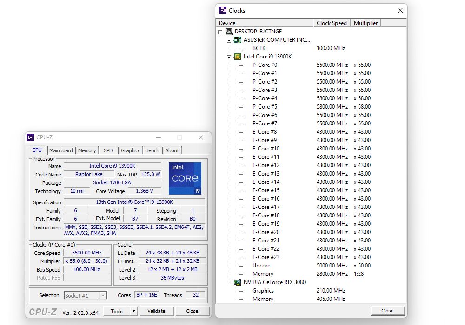Select the E-Core #21 row
This screenshot has width=465, height=325.
[x=312, y=240]
